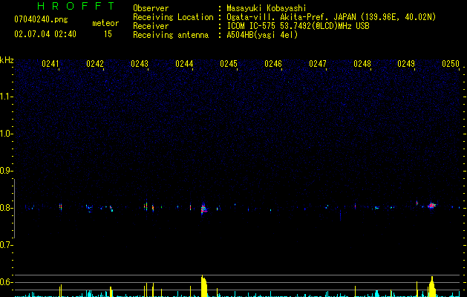
Task: Click the observer name Masayuki Kobayashi
Action: pos(267,8)
